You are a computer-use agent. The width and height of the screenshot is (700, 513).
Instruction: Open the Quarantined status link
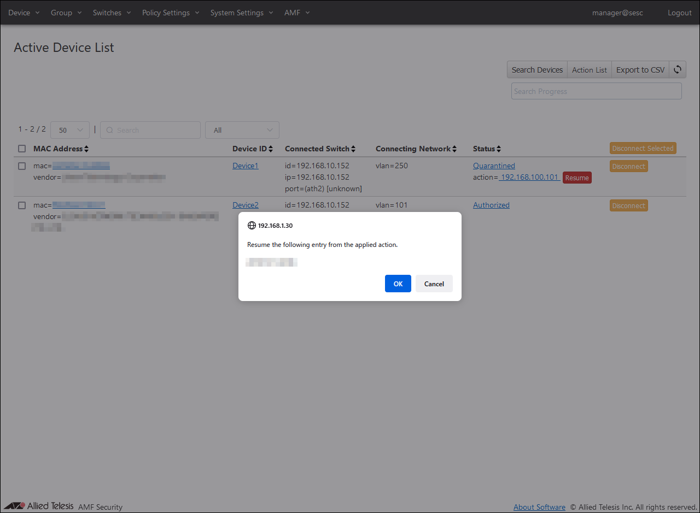[494, 166]
